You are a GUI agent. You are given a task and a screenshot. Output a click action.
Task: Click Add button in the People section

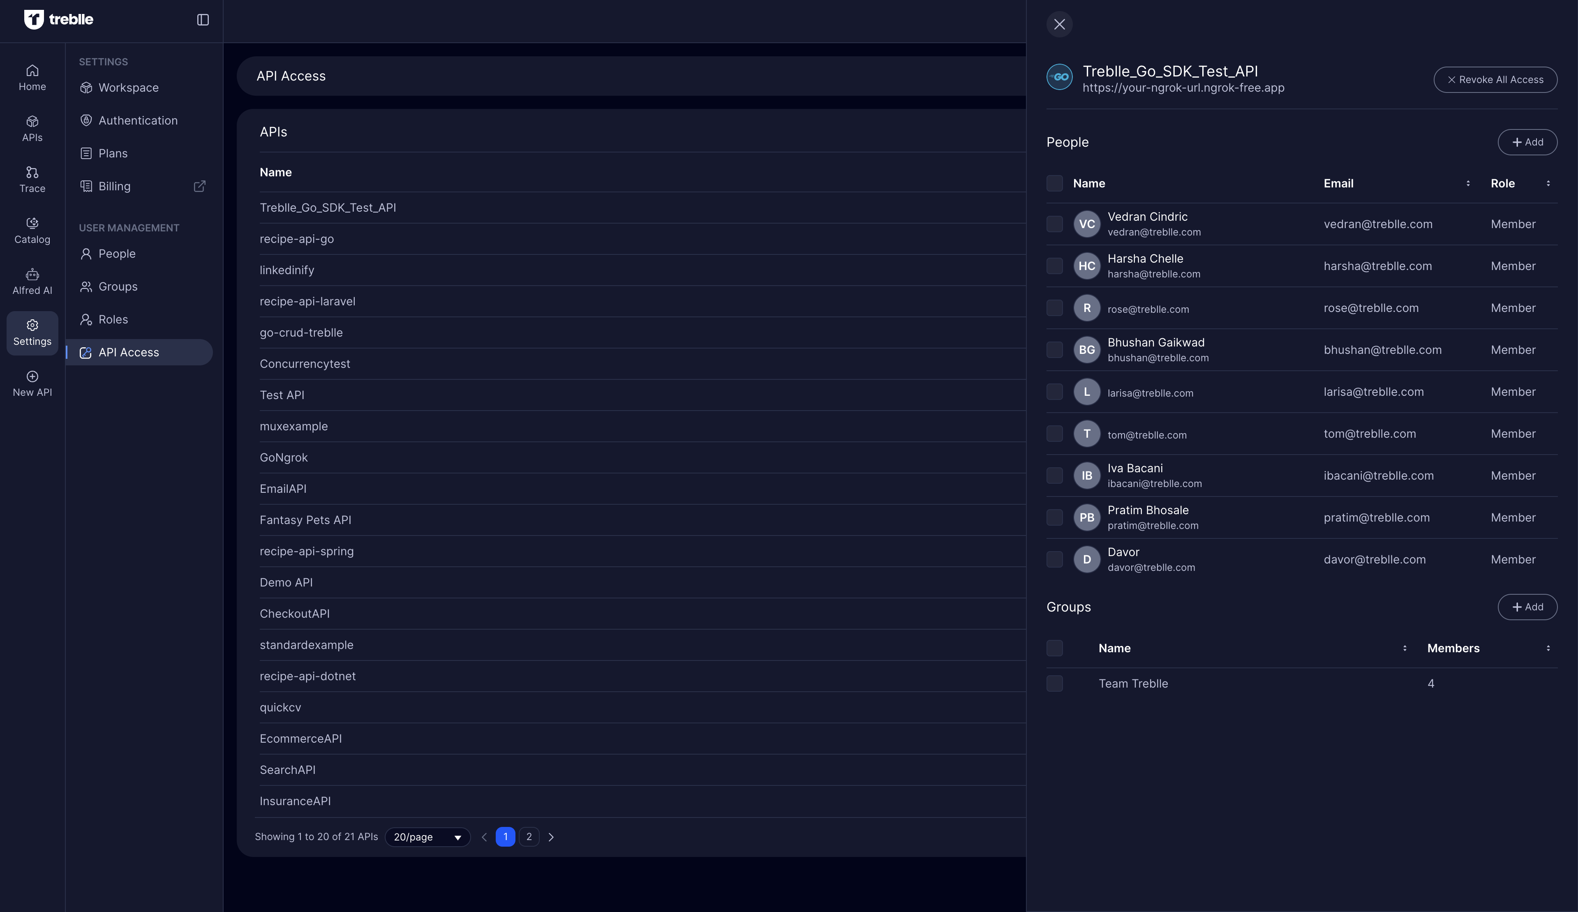click(1527, 142)
